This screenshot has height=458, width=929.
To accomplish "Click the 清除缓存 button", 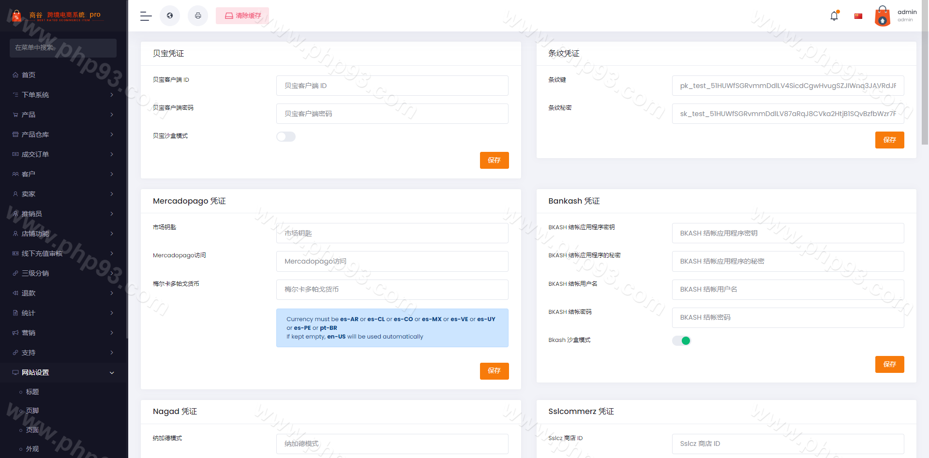I will [242, 16].
